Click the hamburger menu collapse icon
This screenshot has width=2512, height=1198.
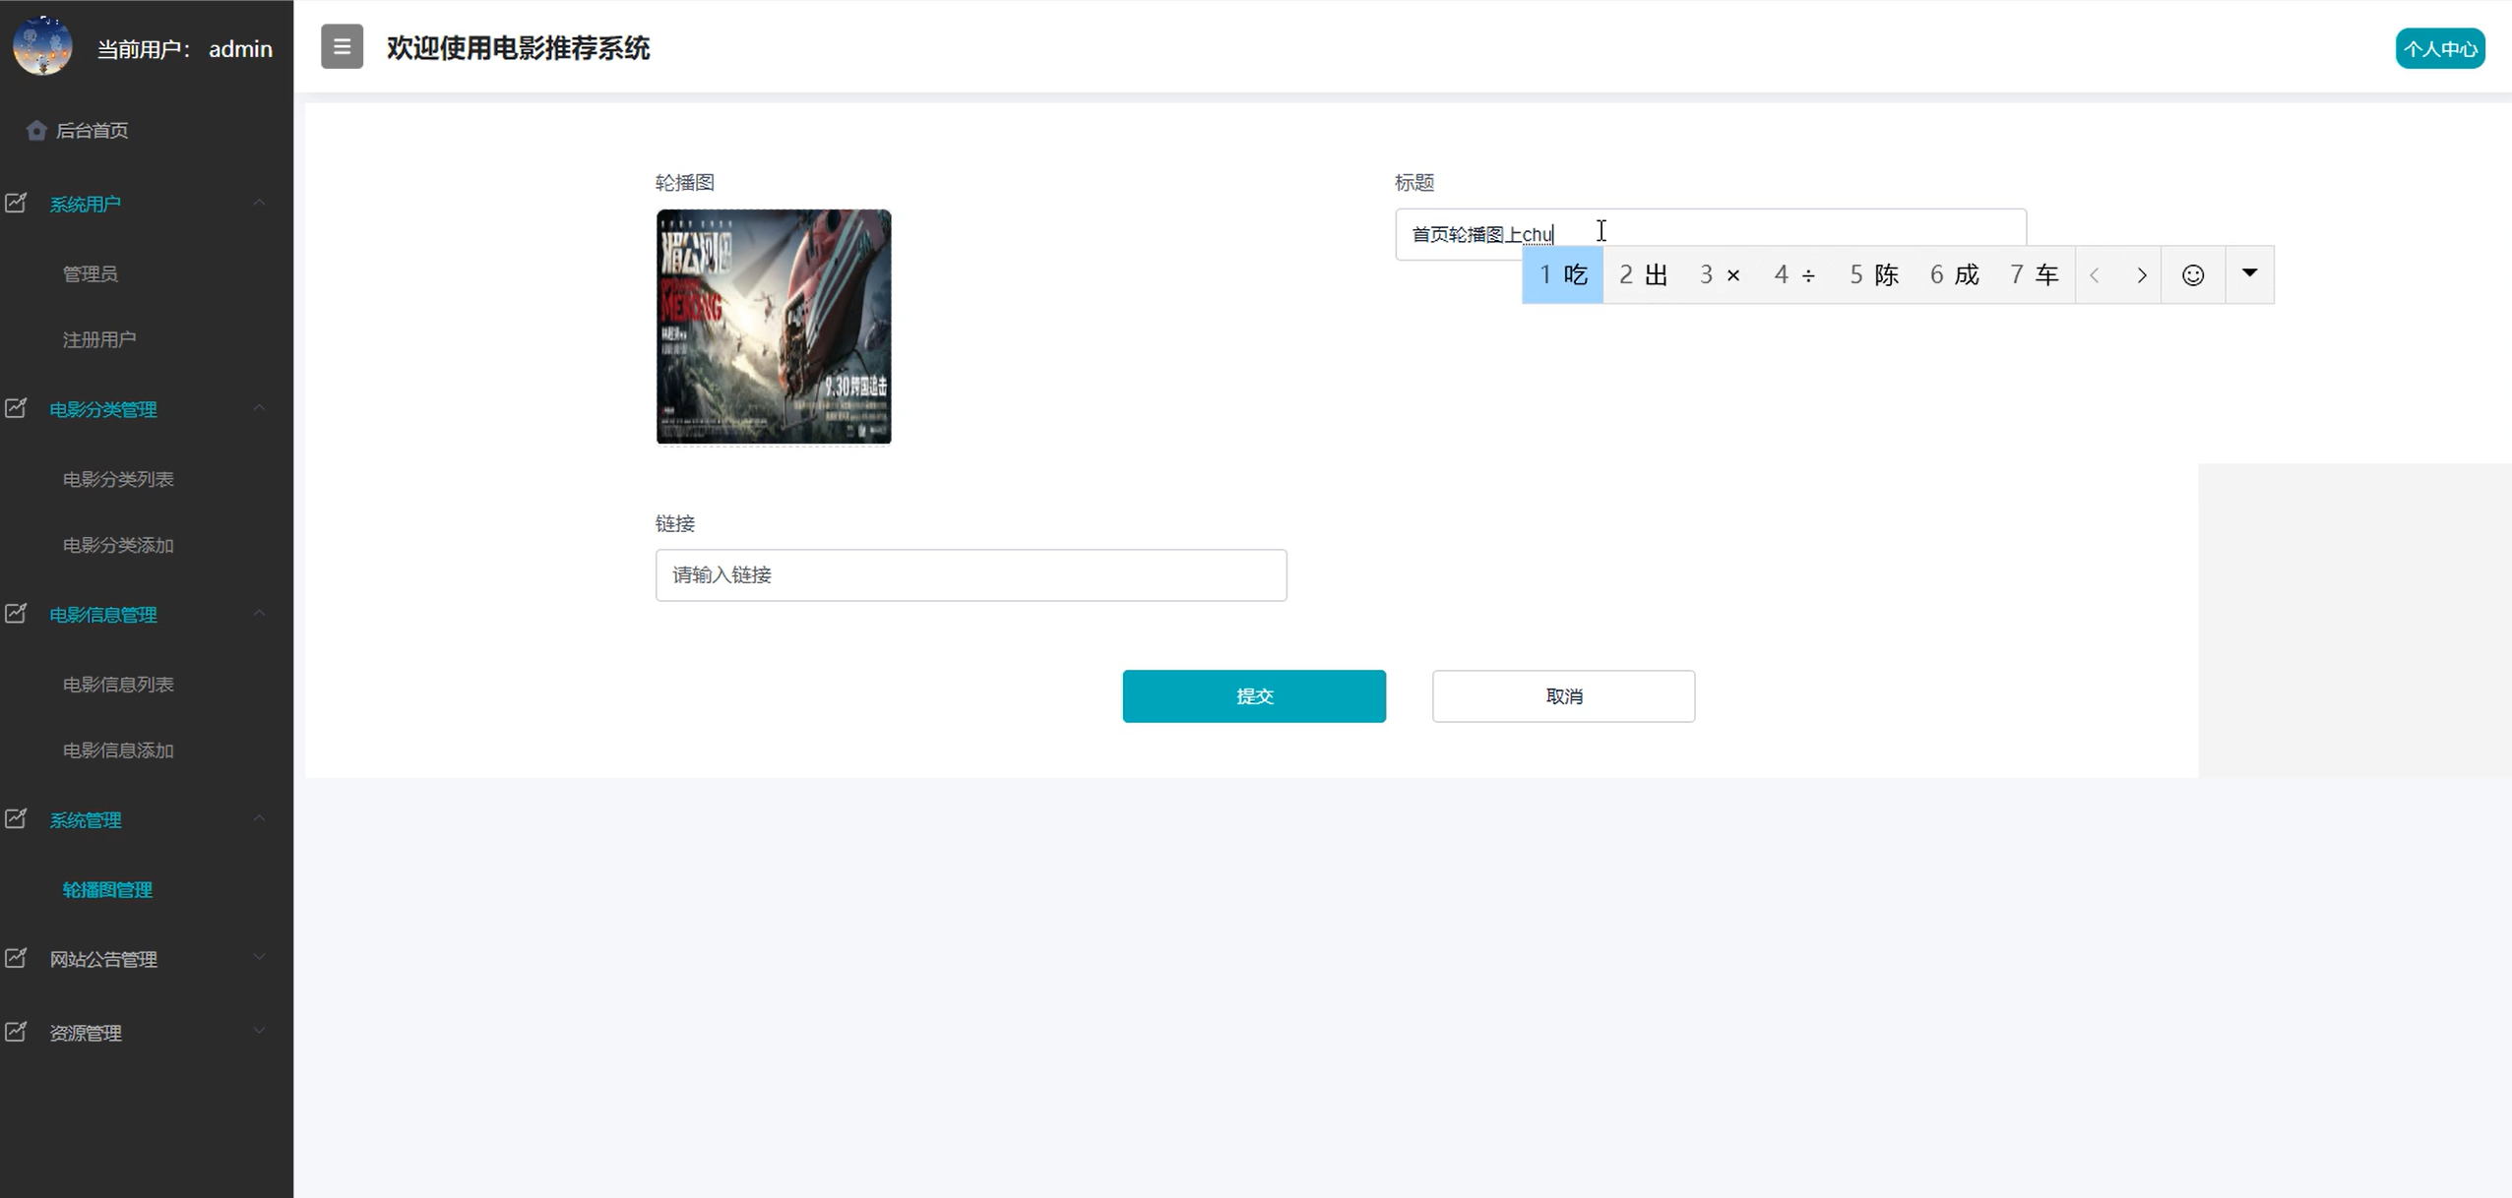click(342, 46)
